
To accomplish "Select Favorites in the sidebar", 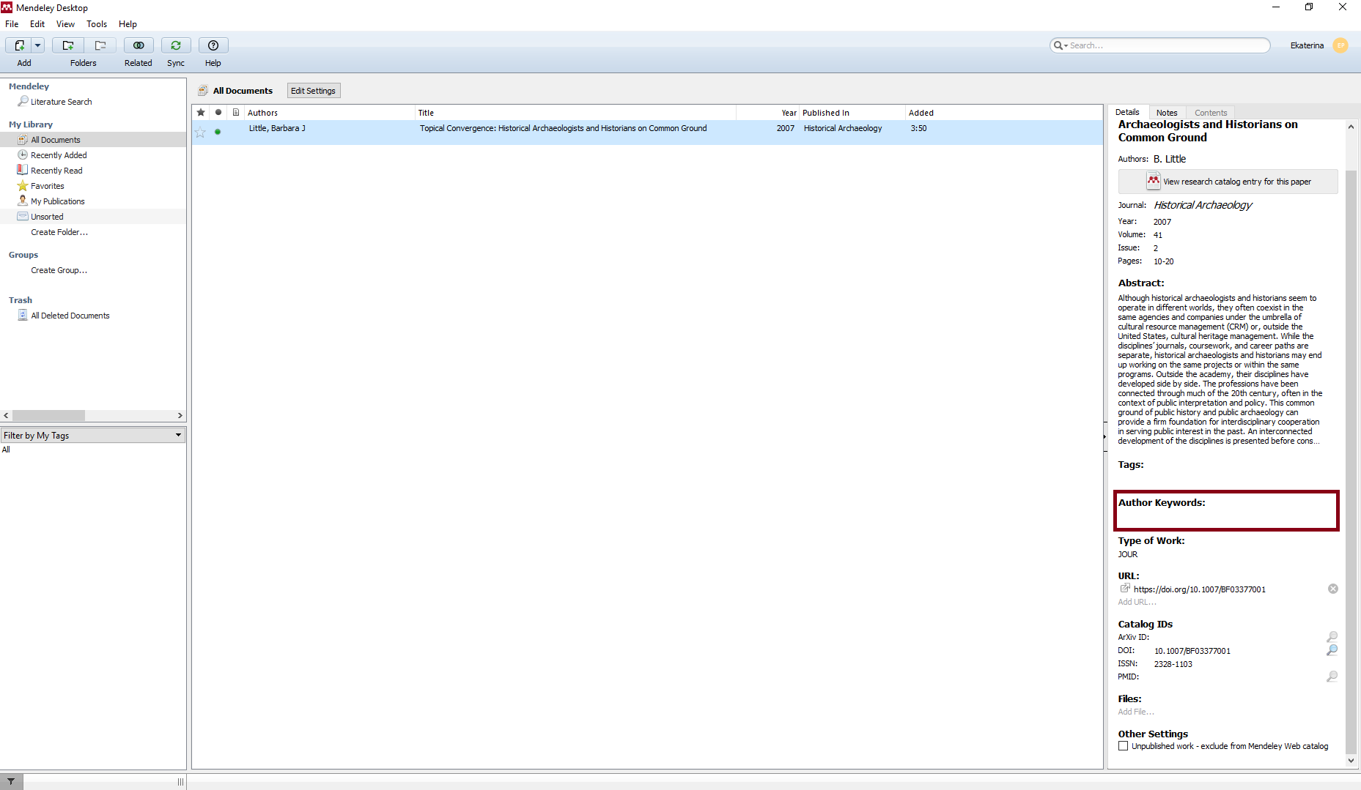I will click(x=48, y=186).
